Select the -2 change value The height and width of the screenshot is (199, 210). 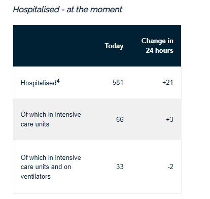(170, 167)
